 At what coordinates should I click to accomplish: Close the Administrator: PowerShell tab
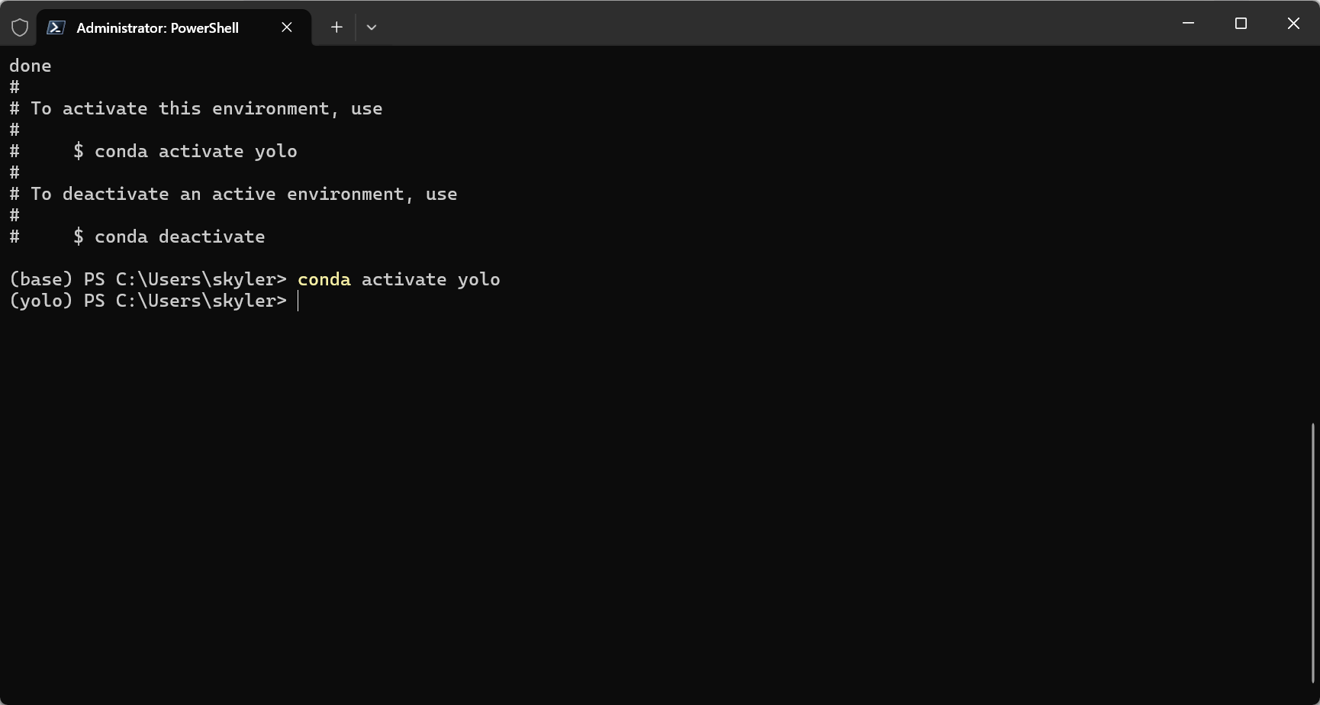coord(287,27)
